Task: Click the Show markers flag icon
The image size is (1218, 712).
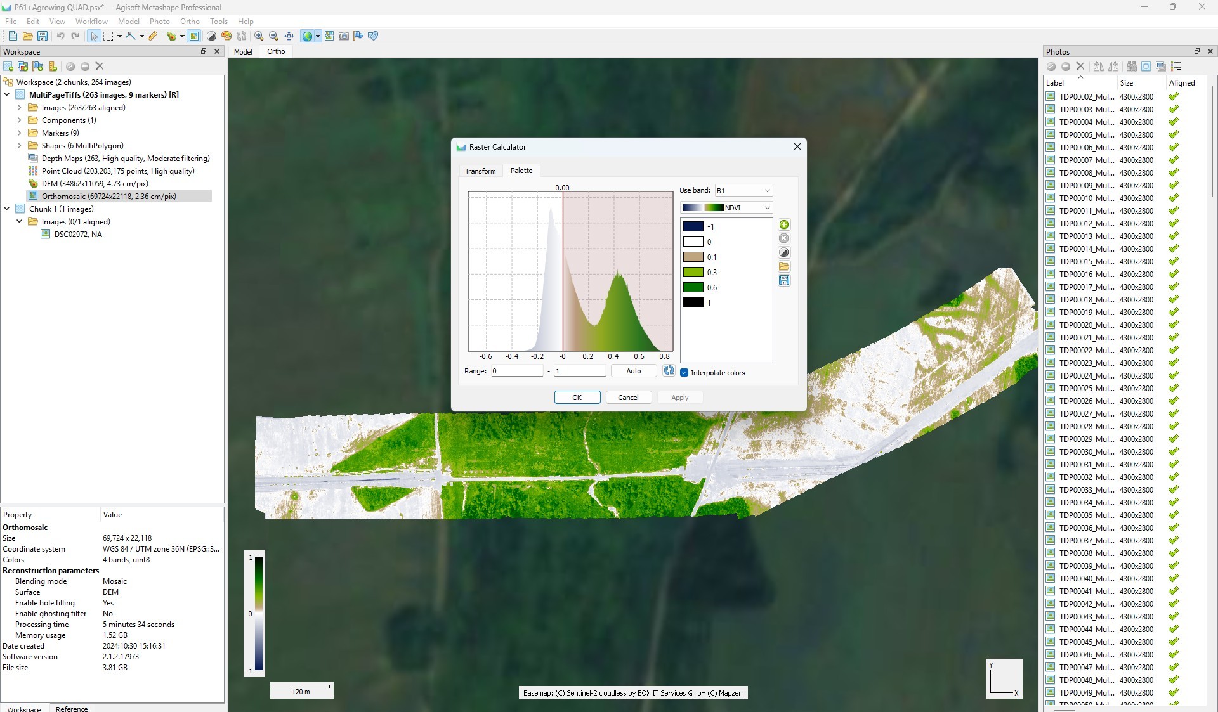Action: [358, 36]
